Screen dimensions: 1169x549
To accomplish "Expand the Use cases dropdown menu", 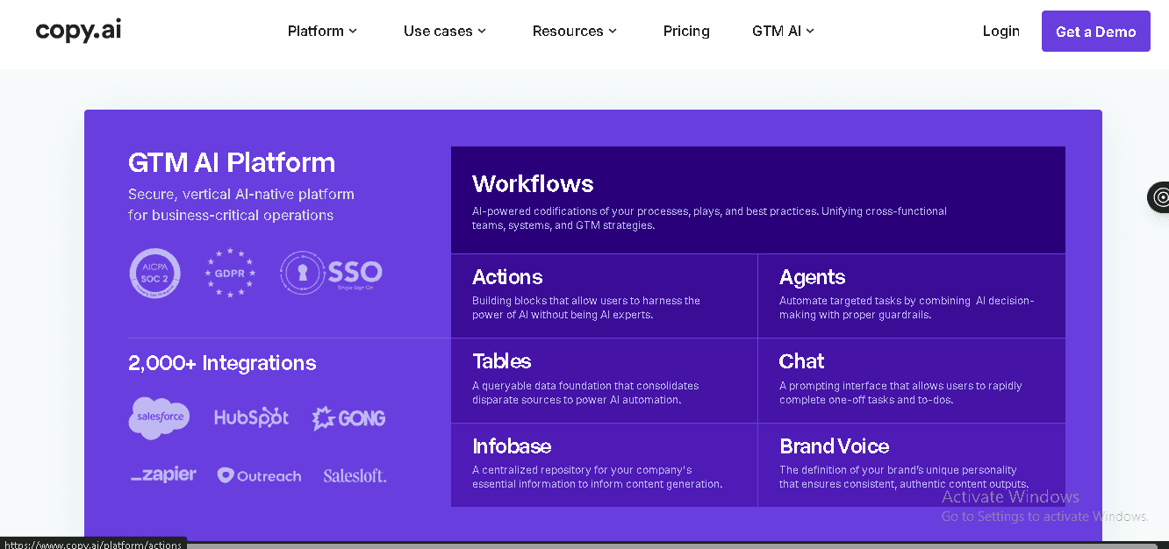I will coord(444,31).
